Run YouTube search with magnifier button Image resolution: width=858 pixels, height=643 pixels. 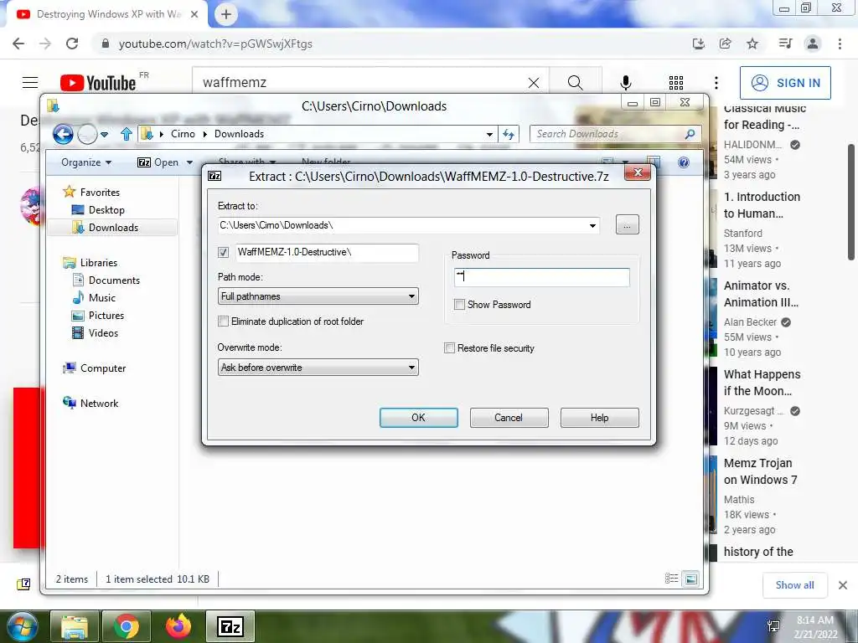[575, 83]
